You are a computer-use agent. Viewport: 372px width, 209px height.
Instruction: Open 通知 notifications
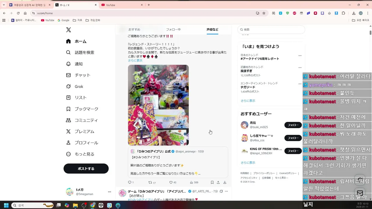[74, 64]
